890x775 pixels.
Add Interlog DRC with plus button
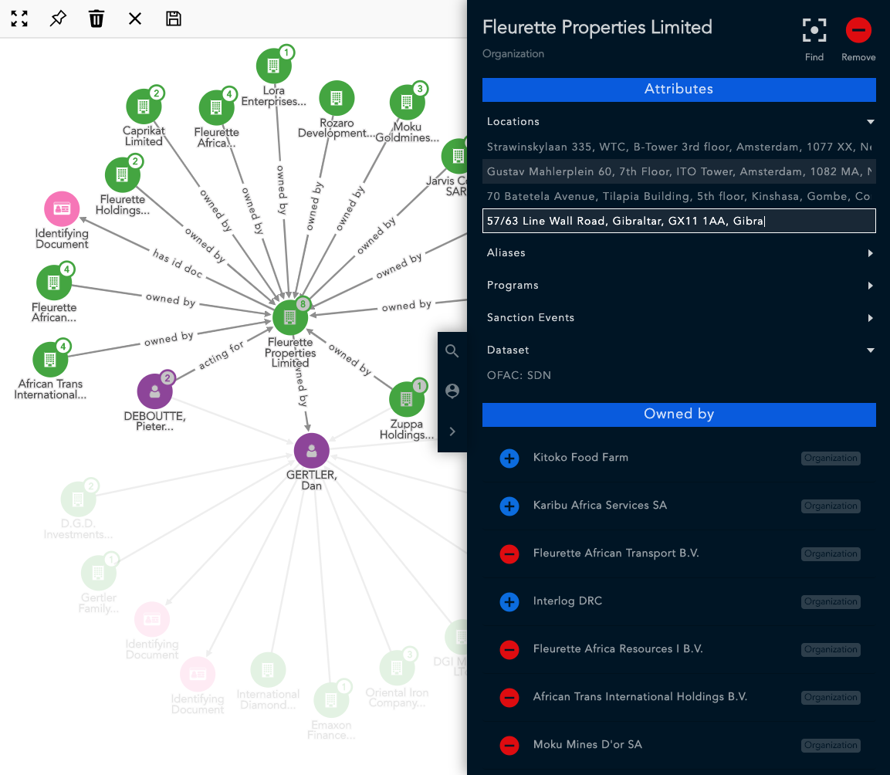pyautogui.click(x=509, y=601)
